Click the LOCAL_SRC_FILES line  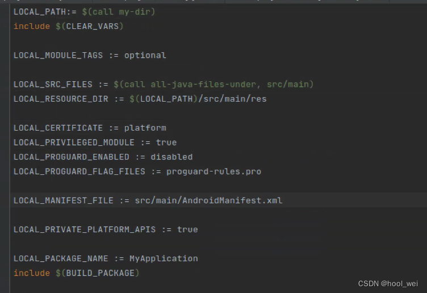(x=164, y=85)
